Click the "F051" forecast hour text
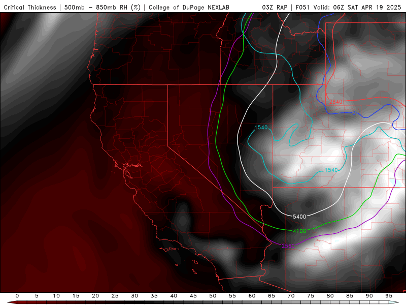The height and width of the screenshot is (305, 406). tap(302, 7)
